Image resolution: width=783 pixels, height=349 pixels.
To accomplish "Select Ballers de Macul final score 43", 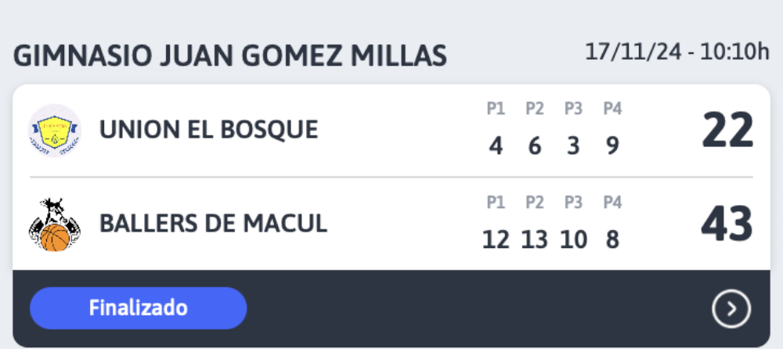I will coord(727,224).
